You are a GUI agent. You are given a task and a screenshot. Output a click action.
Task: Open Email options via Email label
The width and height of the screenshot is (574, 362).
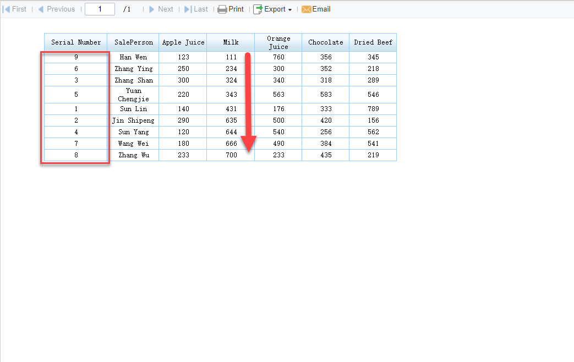[320, 9]
